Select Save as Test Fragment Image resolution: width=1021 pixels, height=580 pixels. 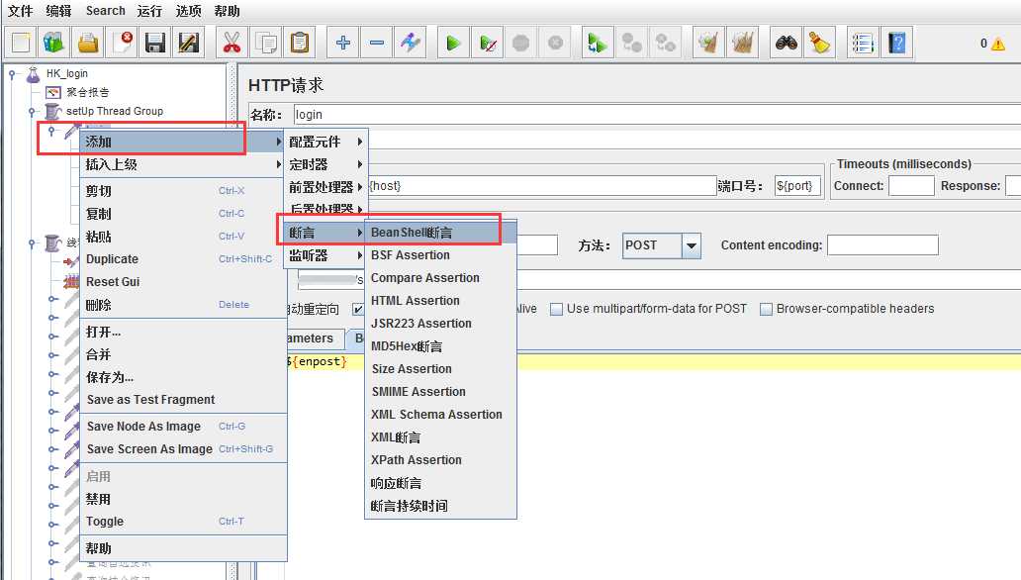tap(184, 400)
